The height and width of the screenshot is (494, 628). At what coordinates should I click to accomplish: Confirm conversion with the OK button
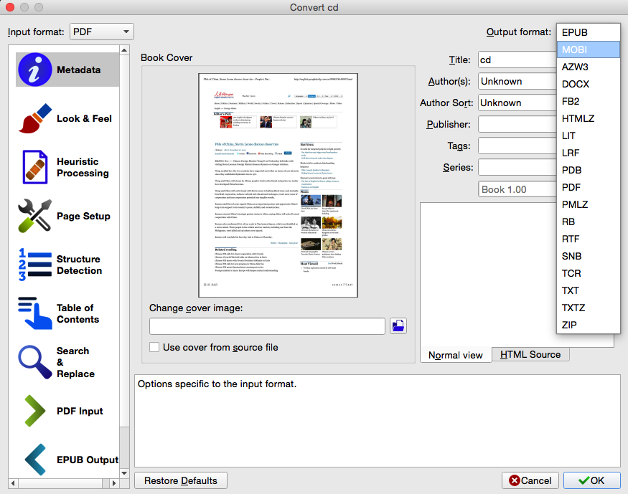point(591,480)
